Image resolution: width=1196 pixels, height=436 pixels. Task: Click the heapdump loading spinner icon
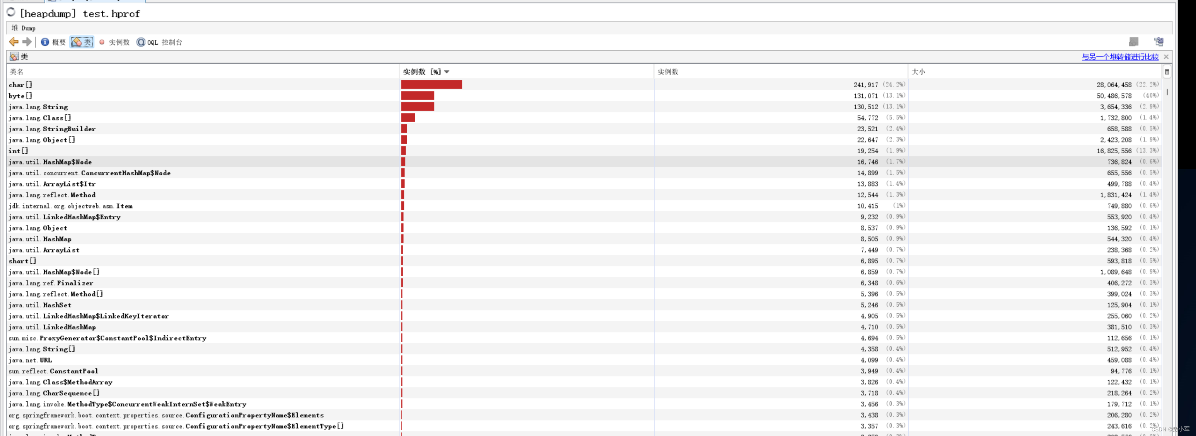point(11,12)
